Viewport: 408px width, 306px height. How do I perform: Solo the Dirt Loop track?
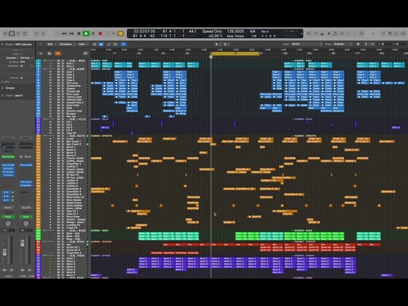coord(62,83)
